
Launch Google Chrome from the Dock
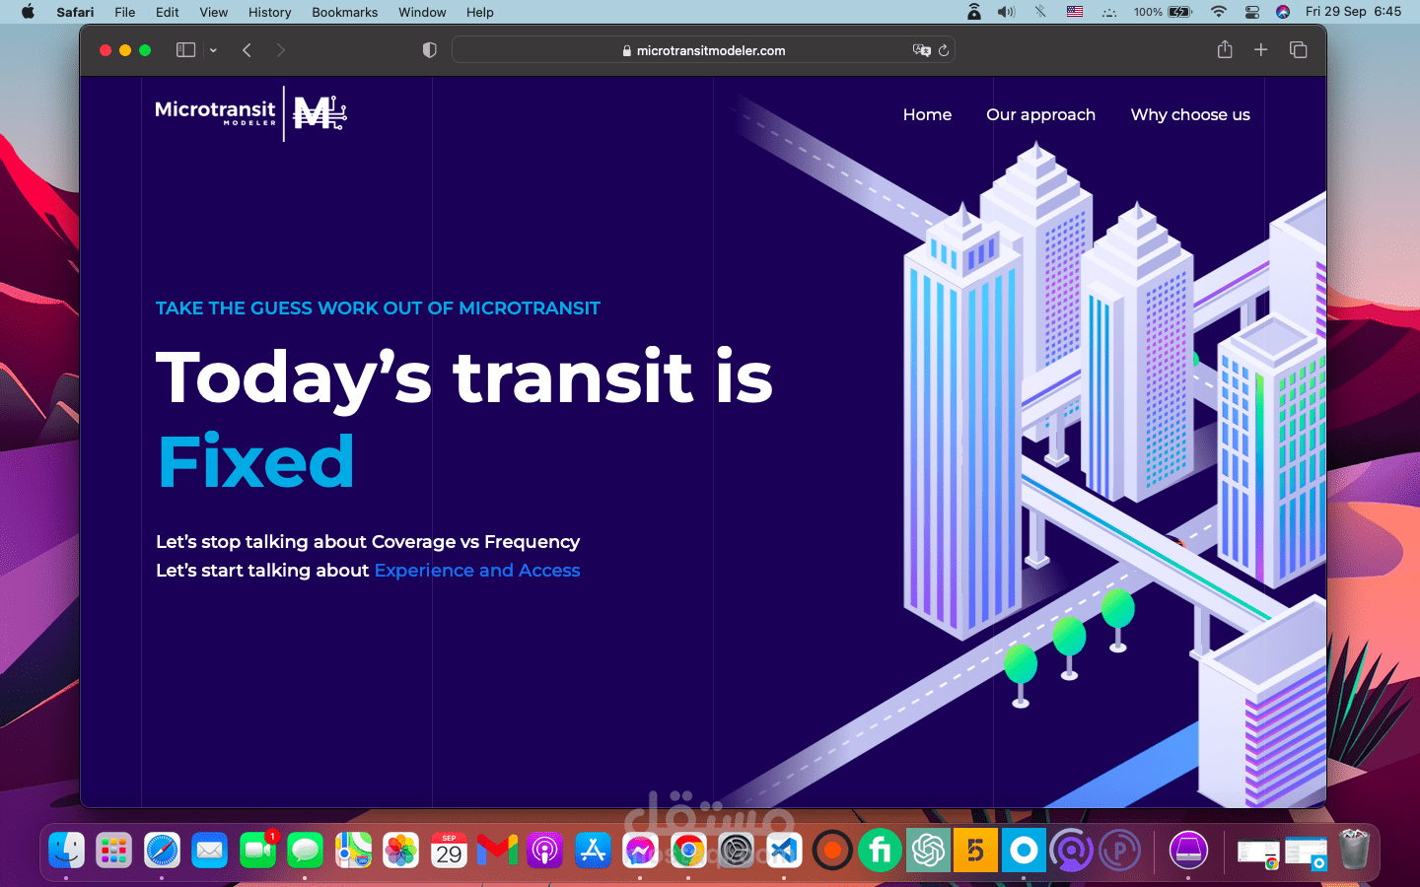687,850
